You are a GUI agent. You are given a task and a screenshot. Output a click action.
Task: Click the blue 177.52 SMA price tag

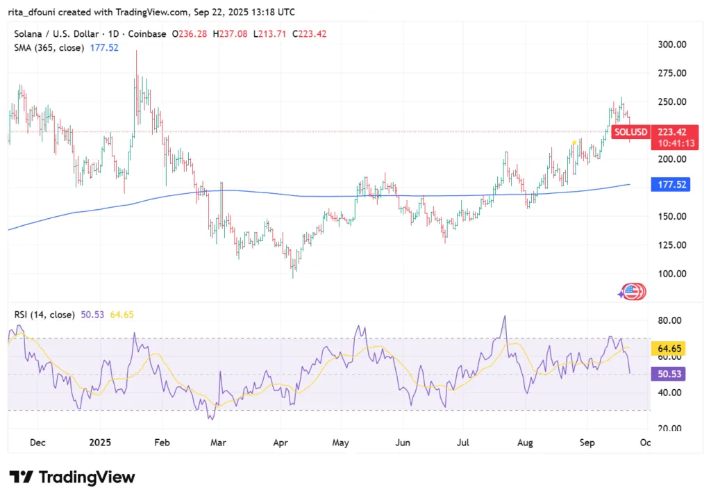click(670, 185)
